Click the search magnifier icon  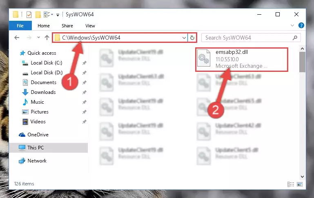[295, 38]
